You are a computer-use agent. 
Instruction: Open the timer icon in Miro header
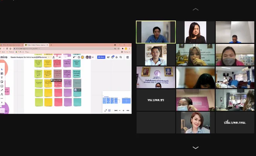(x=79, y=57)
